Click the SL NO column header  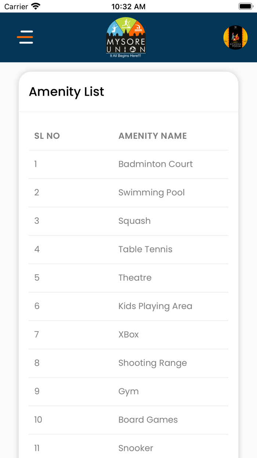click(47, 136)
